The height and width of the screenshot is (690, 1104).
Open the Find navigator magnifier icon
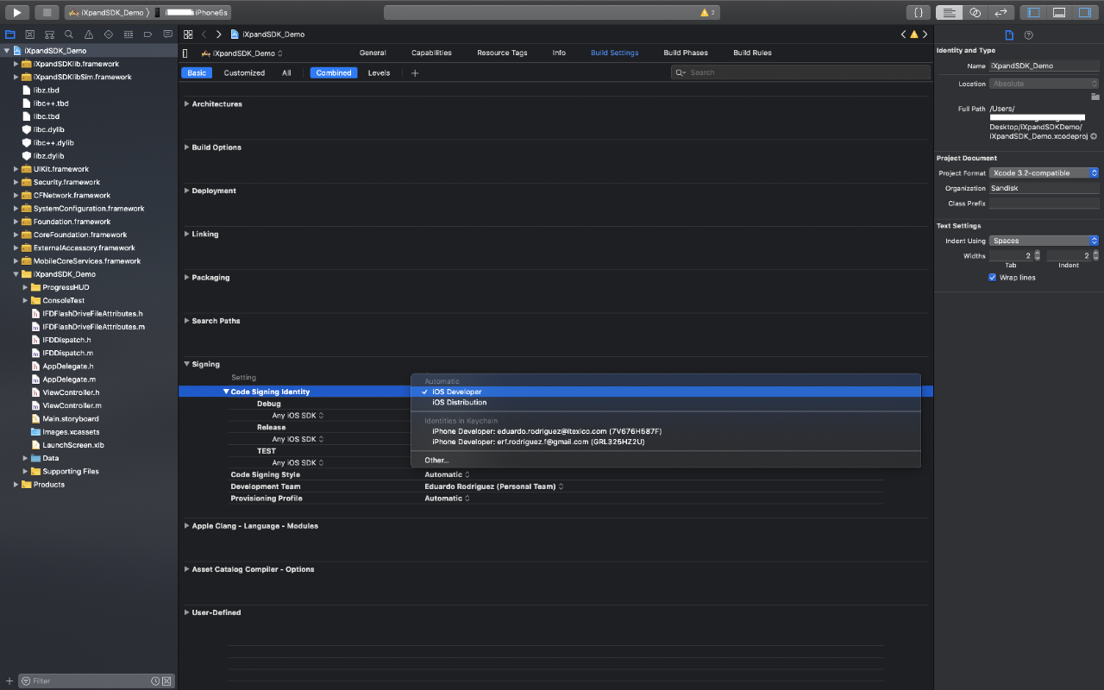(69, 34)
